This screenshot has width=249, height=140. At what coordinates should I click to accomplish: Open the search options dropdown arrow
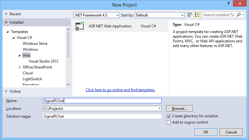[243, 15]
